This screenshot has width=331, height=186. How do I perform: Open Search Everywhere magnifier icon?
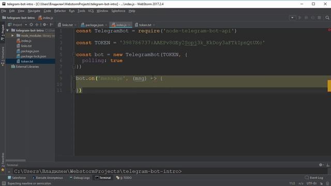[x=327, y=18]
